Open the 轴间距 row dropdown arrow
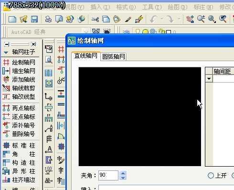Screen dimensions: 234x190 209,79
